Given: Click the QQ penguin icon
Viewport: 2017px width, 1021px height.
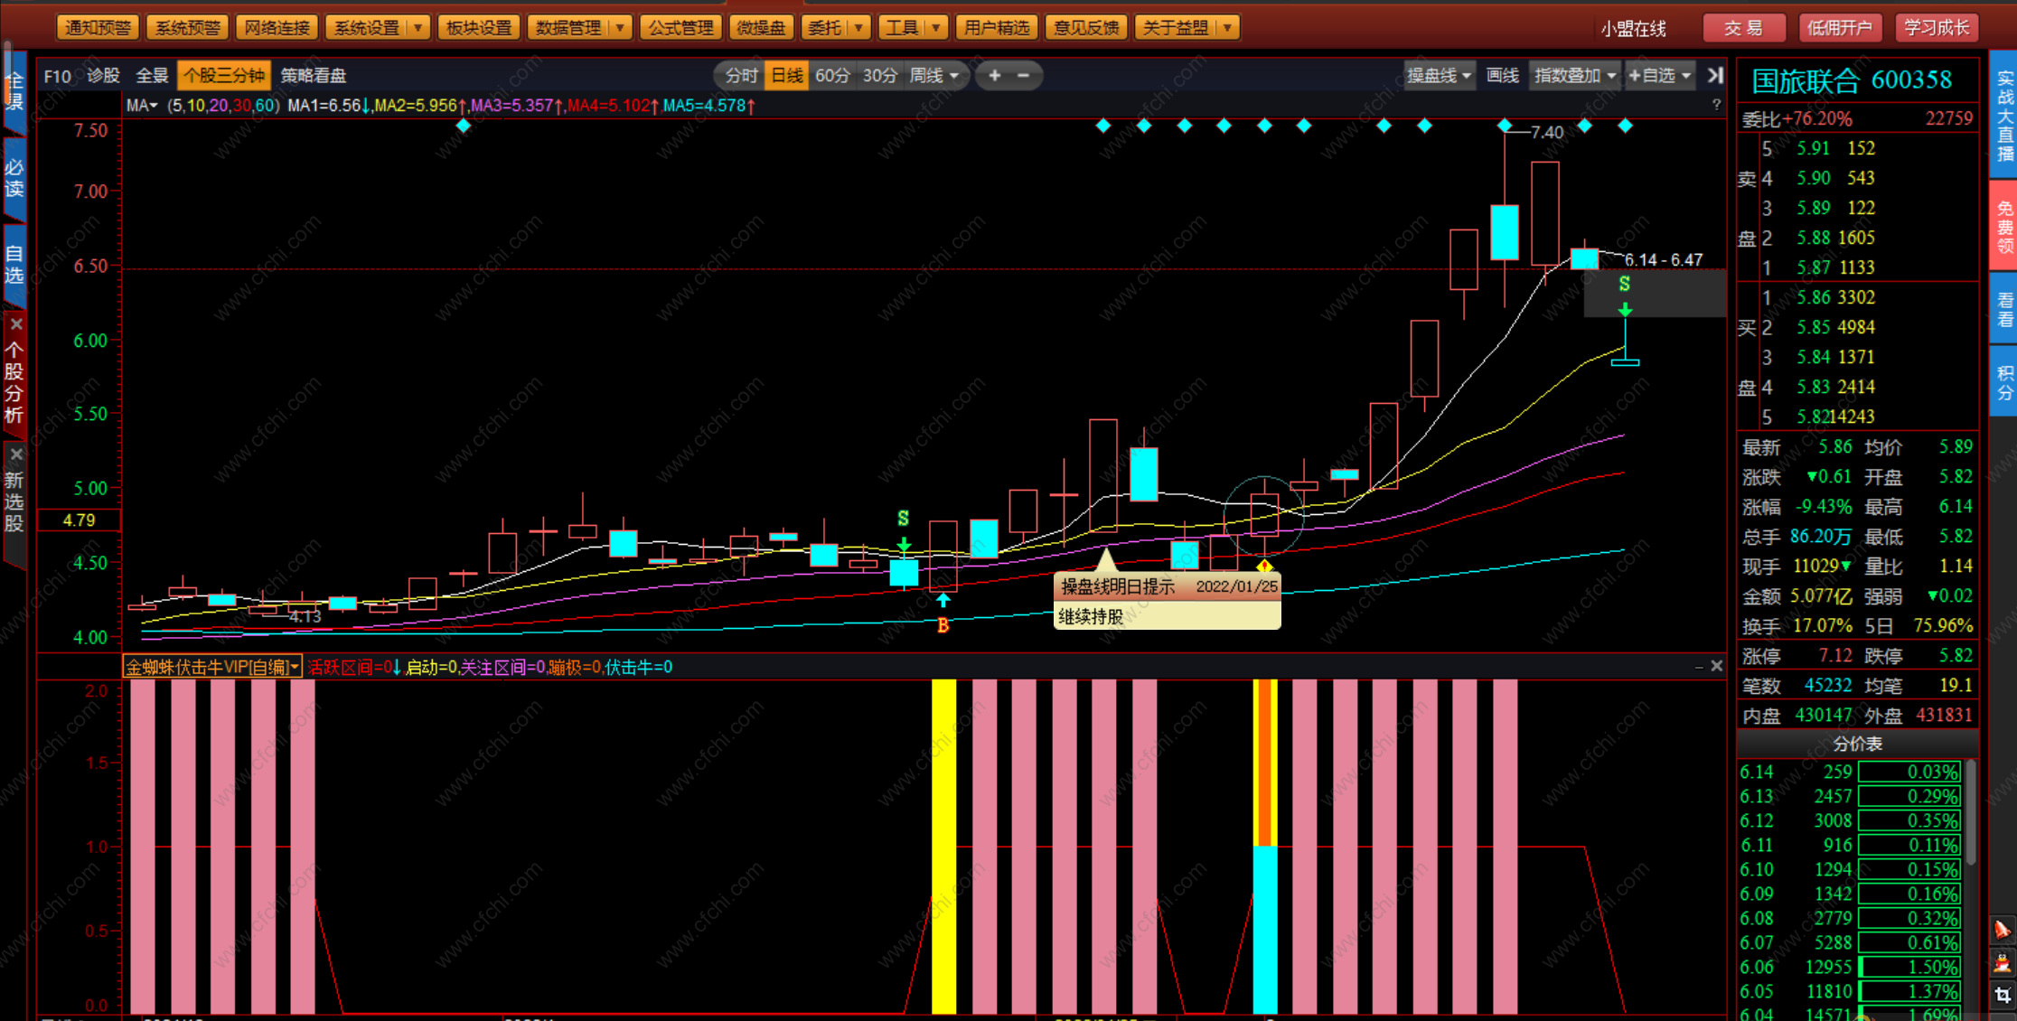Looking at the screenshot, I should click(x=2002, y=963).
